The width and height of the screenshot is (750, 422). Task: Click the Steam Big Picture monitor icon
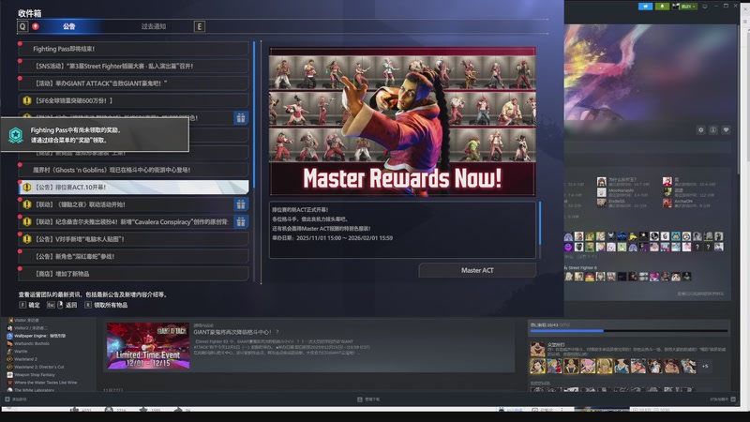coord(705,7)
